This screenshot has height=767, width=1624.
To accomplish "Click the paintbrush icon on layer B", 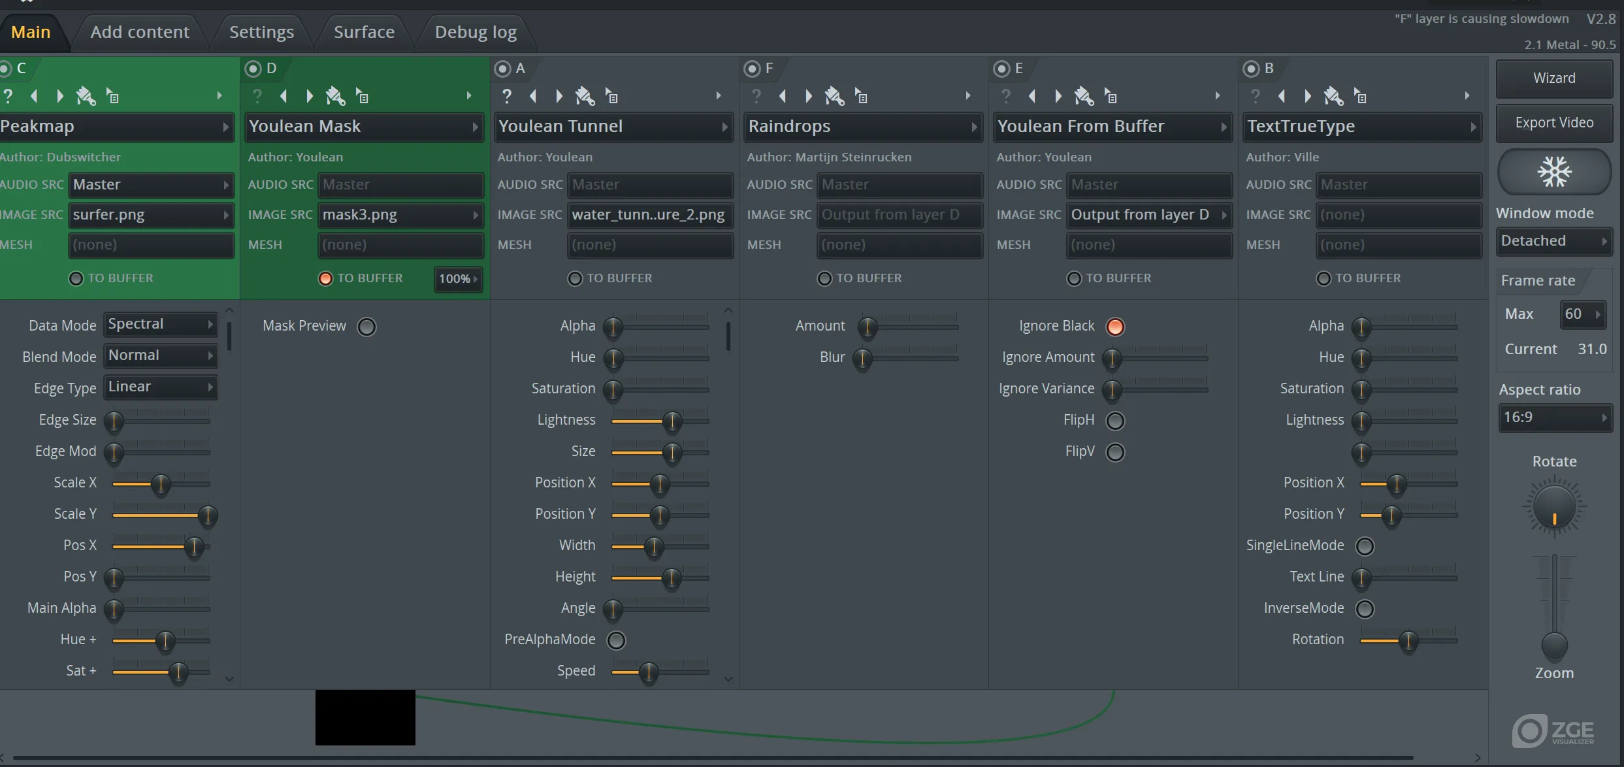I will pyautogui.click(x=1333, y=96).
